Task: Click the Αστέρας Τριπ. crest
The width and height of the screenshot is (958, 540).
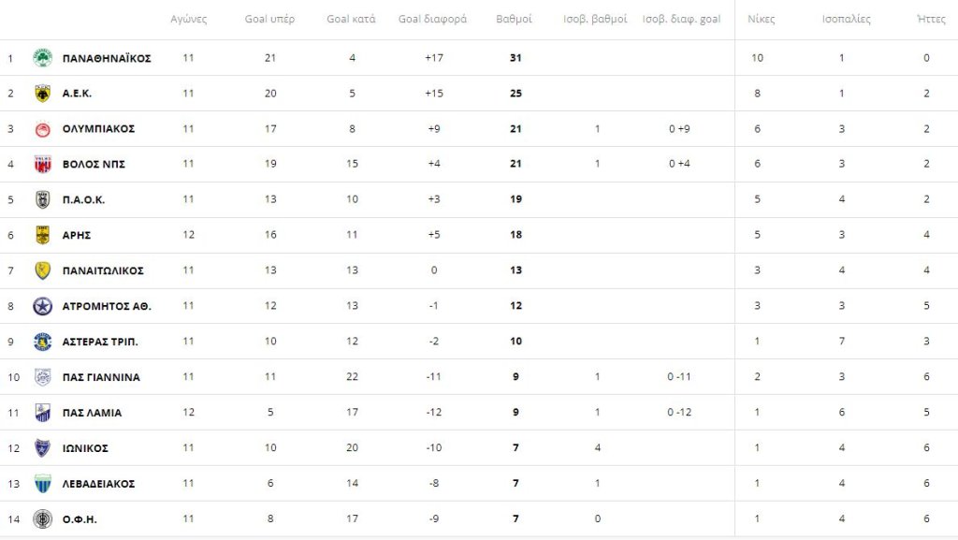Action: (42, 342)
